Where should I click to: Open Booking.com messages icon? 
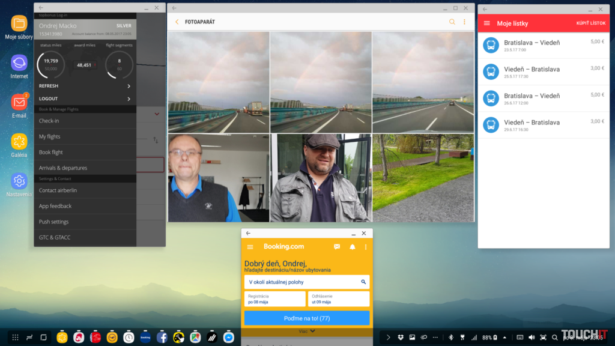point(337,247)
